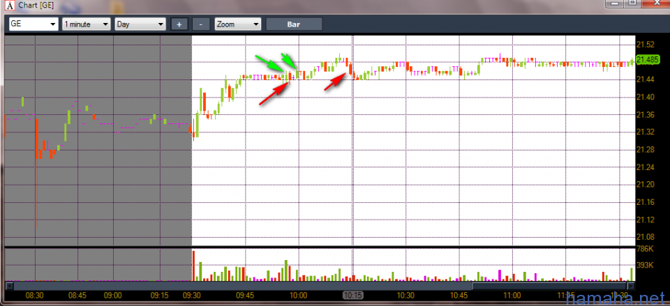
Task: Click the 10:00 time axis label
Action: (298, 296)
